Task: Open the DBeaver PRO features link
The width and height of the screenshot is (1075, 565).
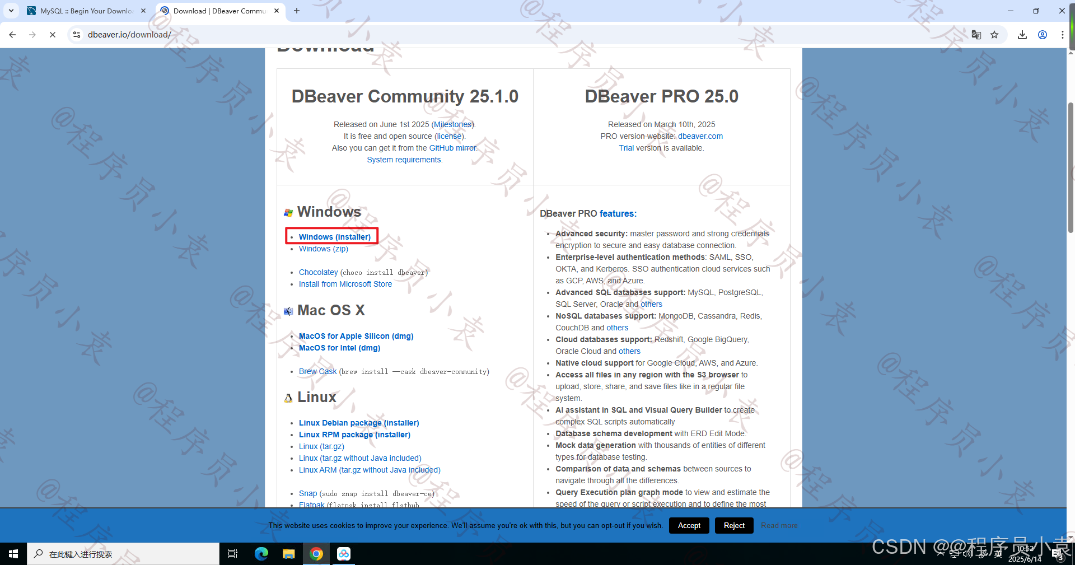Action: (618, 213)
